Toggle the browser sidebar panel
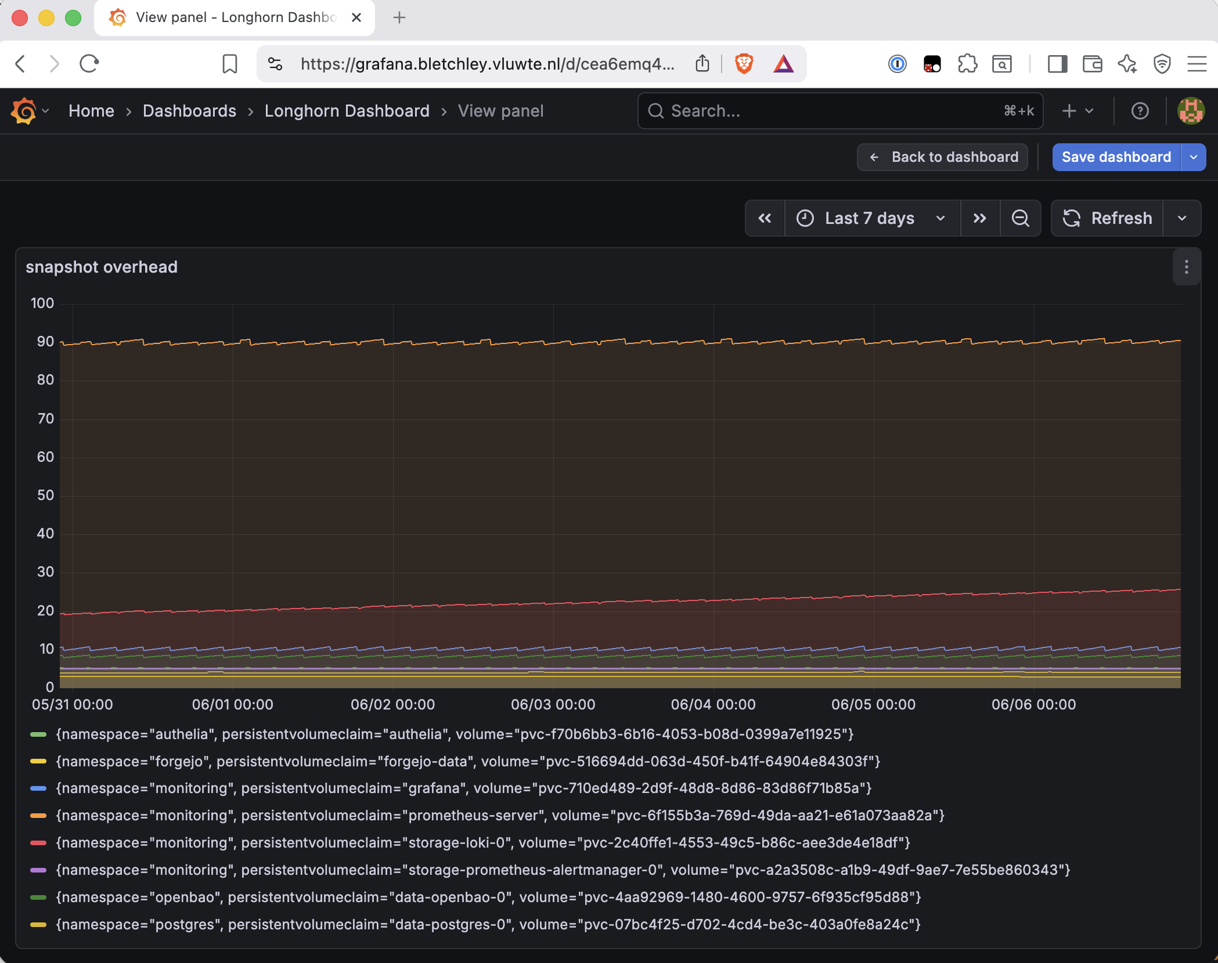This screenshot has height=963, width=1218. [1057, 64]
